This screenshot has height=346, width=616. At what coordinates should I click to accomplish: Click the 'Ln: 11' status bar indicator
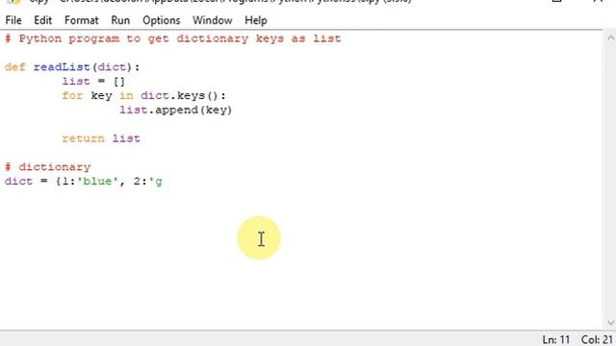[x=556, y=339]
